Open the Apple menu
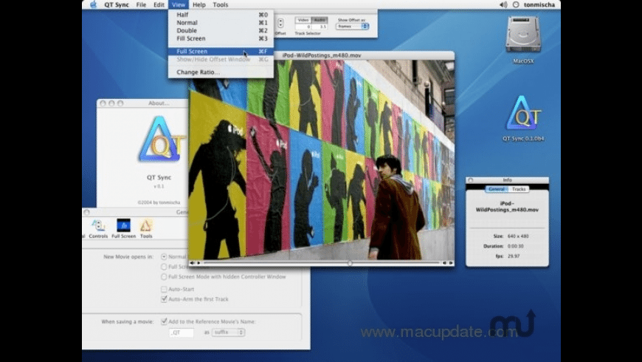This screenshot has height=362, width=642. (94, 4)
